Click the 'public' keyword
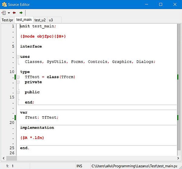This screenshot has height=169, width=182. (32, 92)
